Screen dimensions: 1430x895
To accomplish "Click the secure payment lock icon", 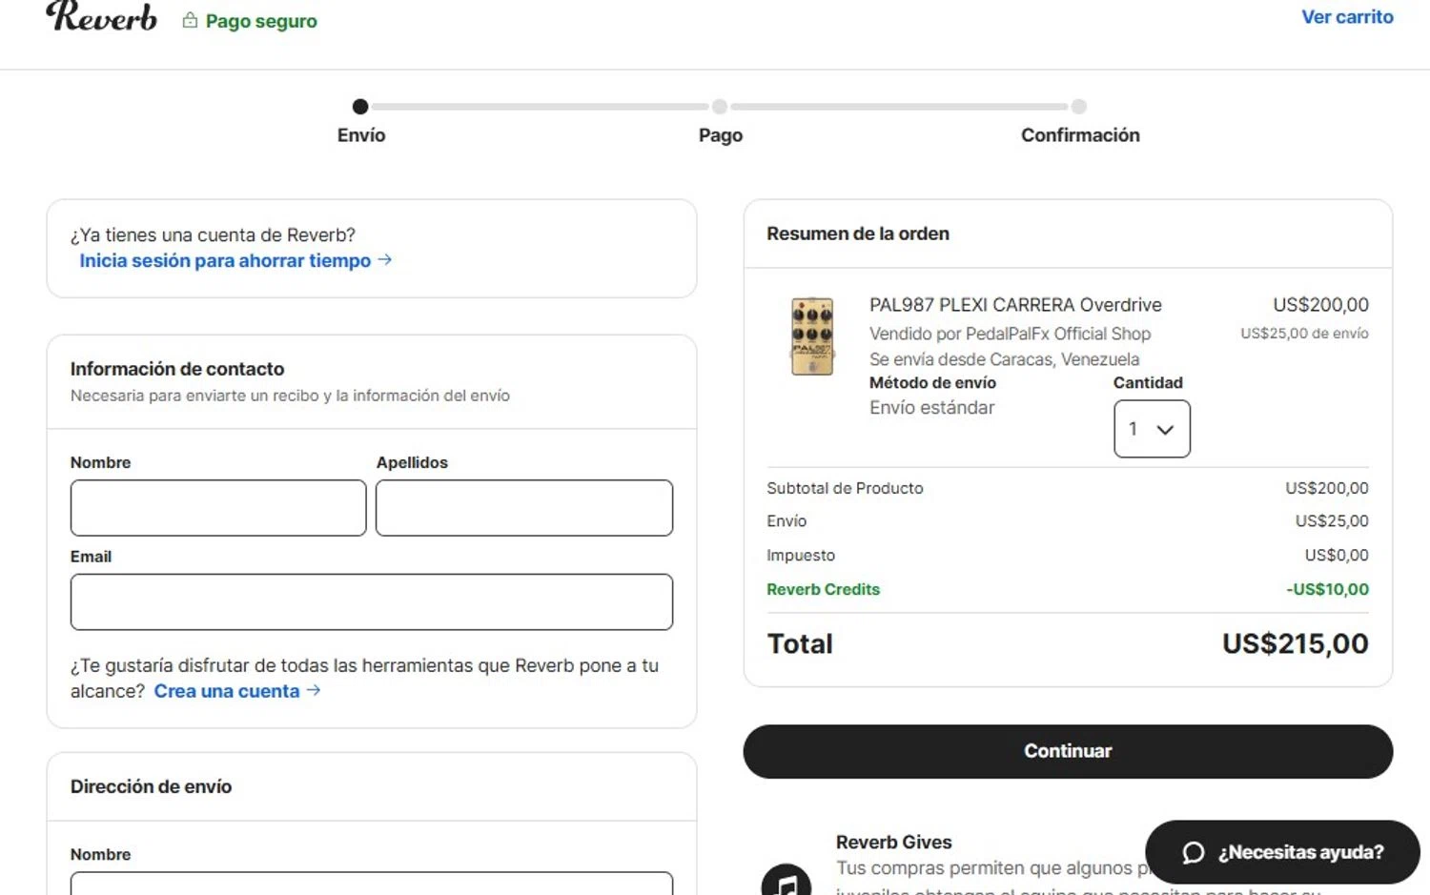I will tap(190, 20).
